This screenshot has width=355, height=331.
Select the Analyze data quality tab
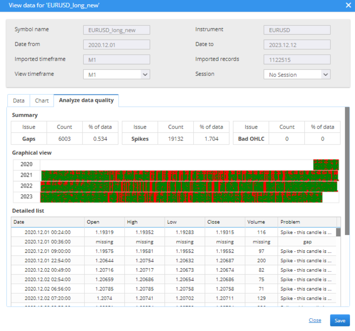[x=86, y=100]
